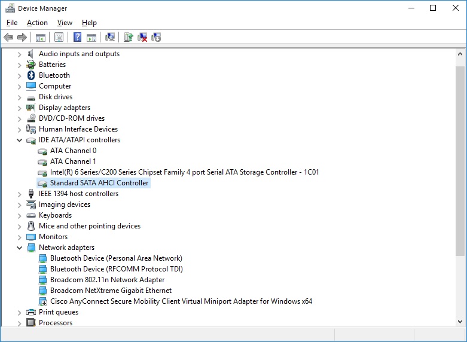Screen dimensions: 467x342
Task: Select the Monitors category label
Action: [x=53, y=237]
